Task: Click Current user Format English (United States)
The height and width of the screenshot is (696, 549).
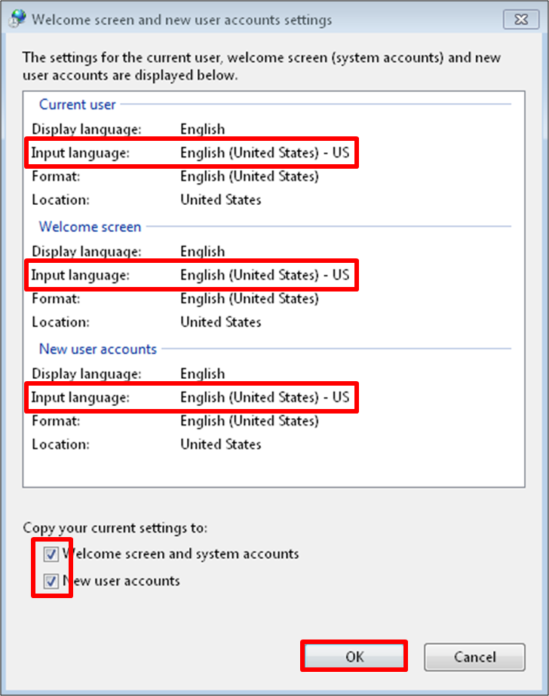Action: [250, 176]
